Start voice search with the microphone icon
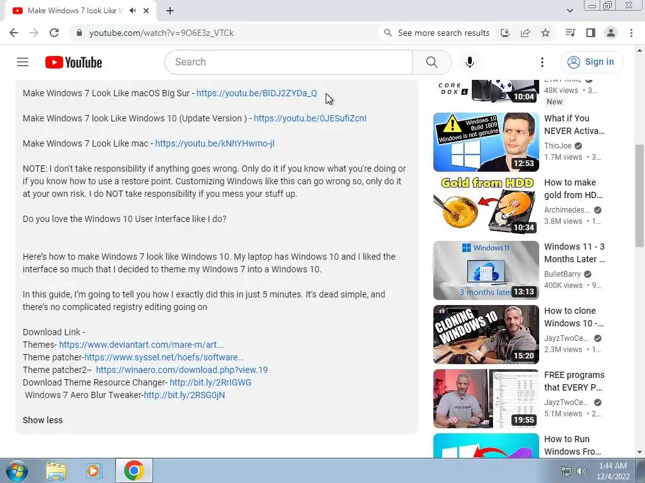645x483 pixels. [469, 62]
